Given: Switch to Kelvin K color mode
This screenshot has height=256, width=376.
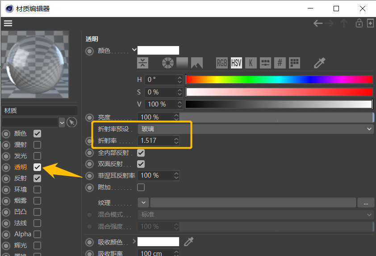Looking at the screenshot, I should coord(251,63).
